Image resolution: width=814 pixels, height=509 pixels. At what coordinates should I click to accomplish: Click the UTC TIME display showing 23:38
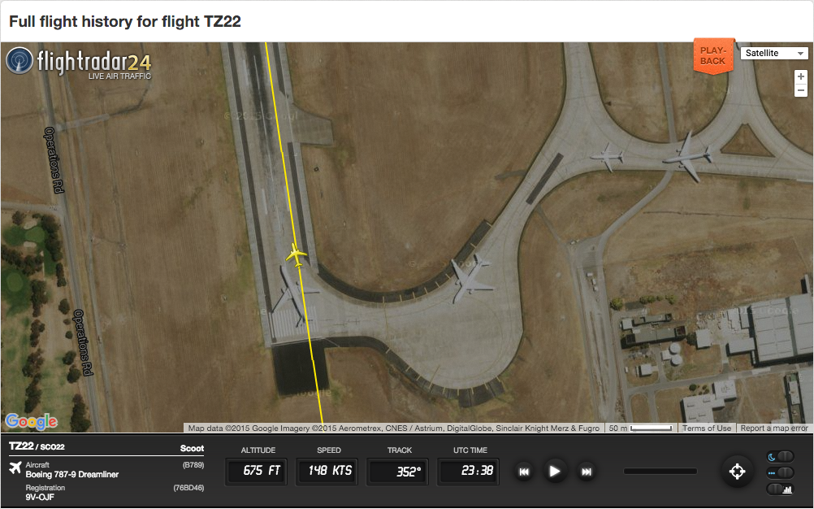coord(468,471)
